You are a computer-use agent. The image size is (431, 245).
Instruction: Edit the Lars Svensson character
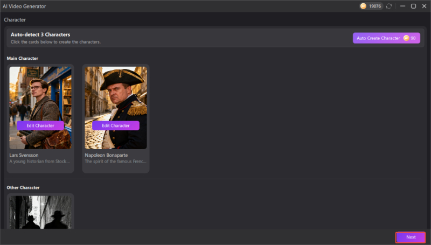[40, 125]
